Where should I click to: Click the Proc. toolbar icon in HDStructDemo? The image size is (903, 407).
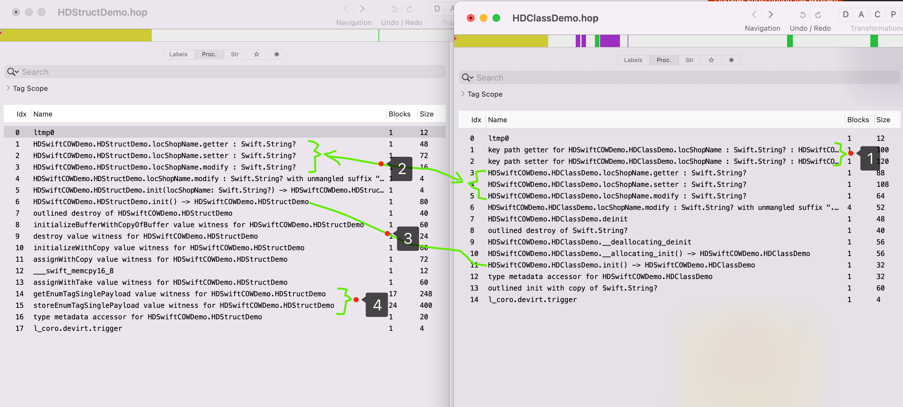[x=209, y=54]
